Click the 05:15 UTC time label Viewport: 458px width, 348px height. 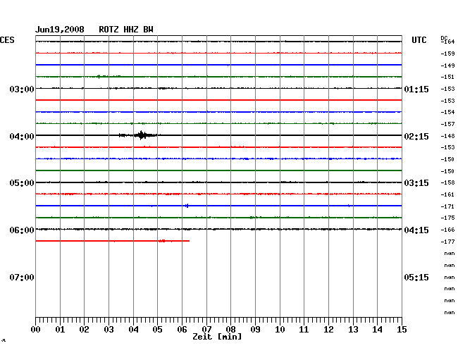tap(416, 277)
